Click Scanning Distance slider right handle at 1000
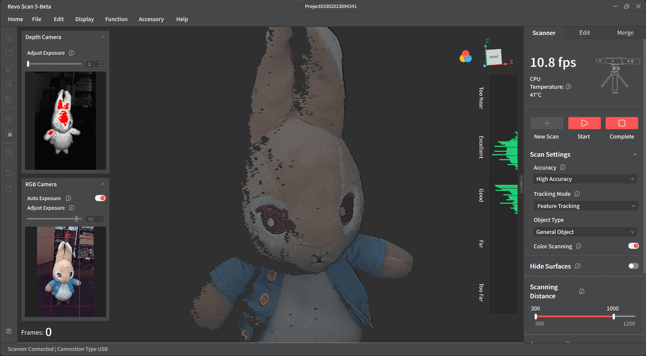646x356 pixels. 614,317
